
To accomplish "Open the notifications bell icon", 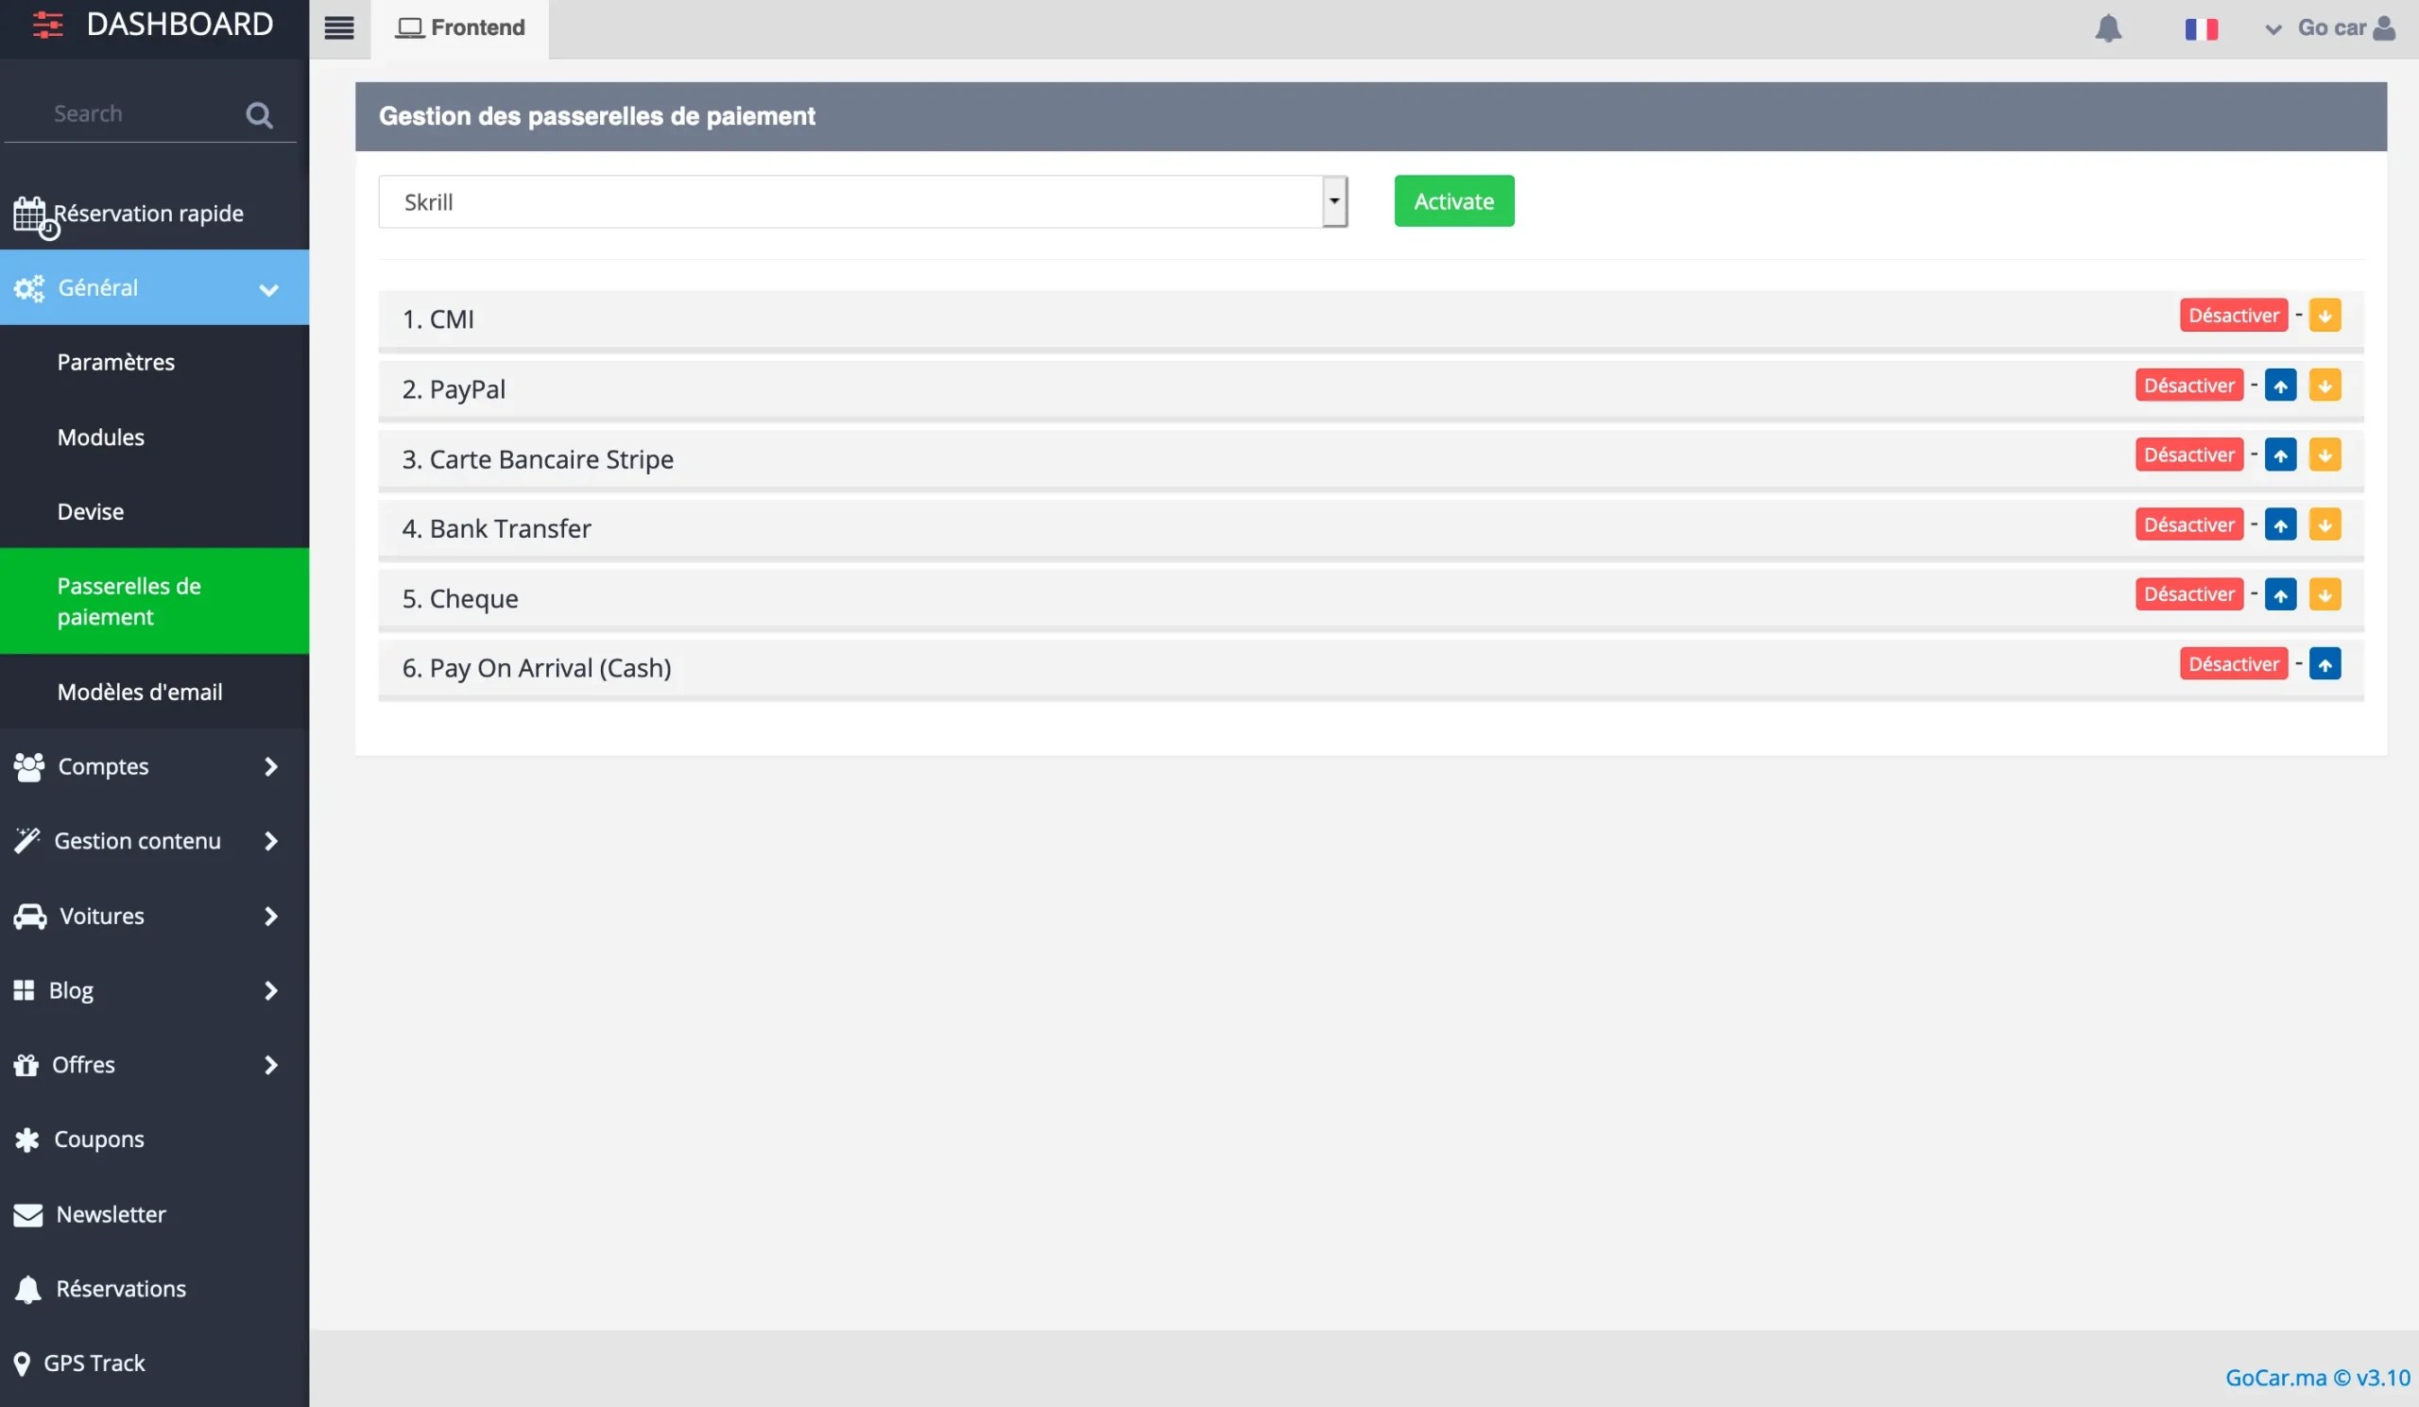I will pyautogui.click(x=2108, y=27).
